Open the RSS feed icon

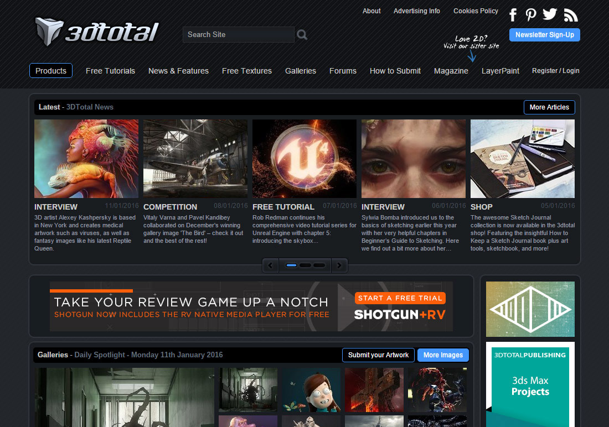[571, 15]
